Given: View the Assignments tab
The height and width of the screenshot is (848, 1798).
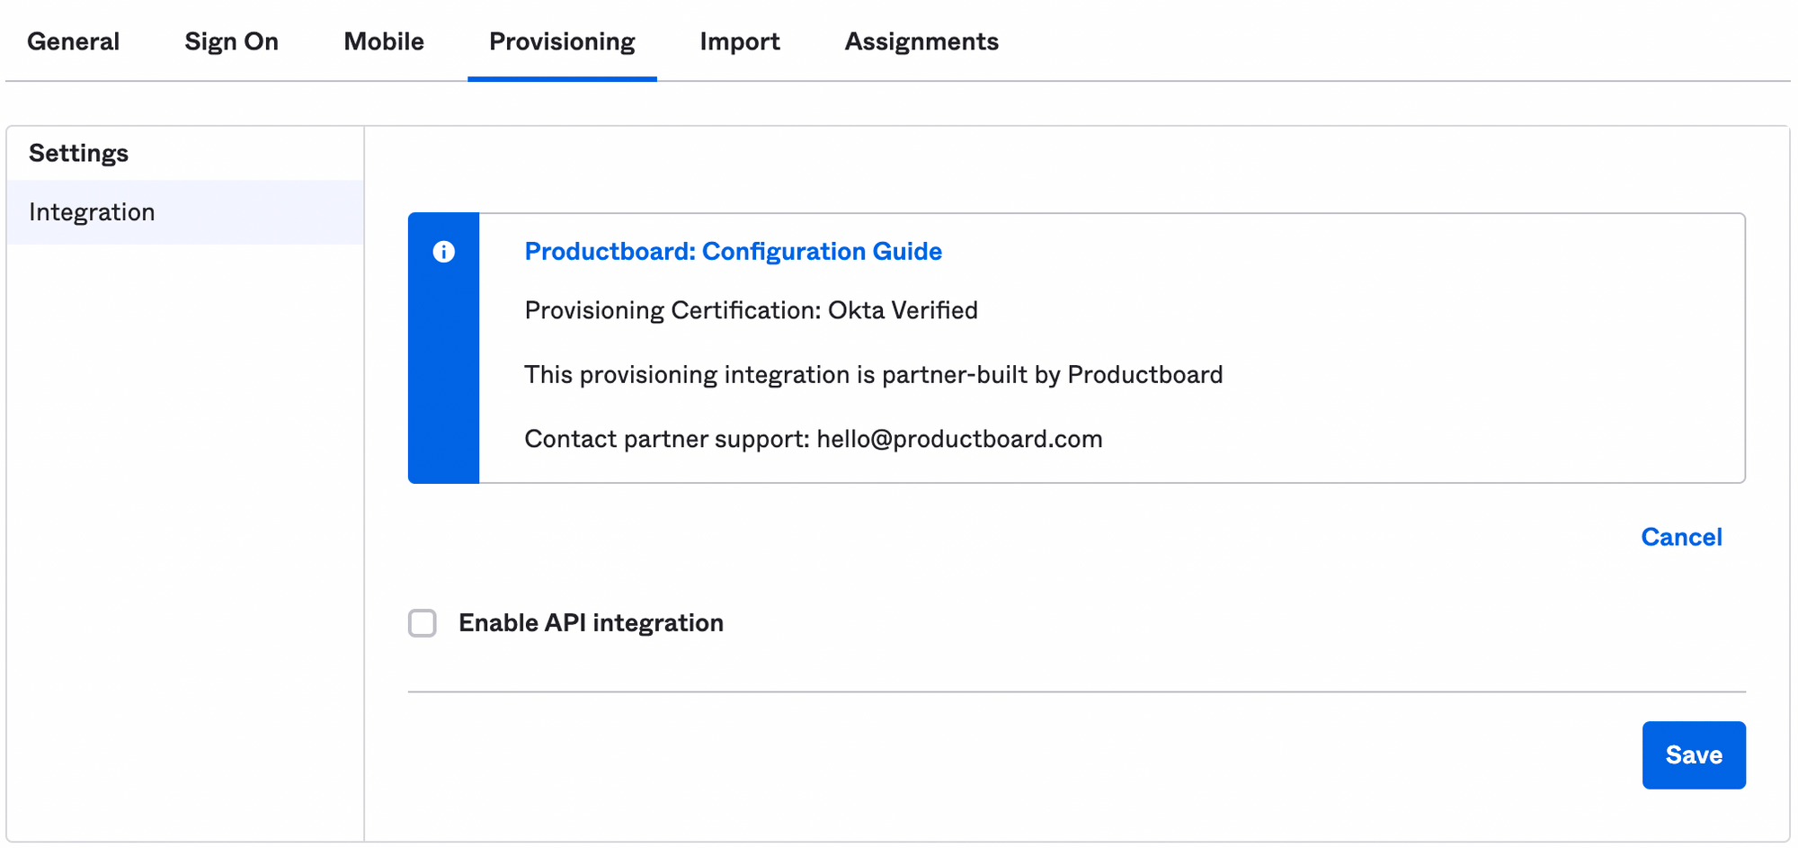Looking at the screenshot, I should tap(921, 41).
